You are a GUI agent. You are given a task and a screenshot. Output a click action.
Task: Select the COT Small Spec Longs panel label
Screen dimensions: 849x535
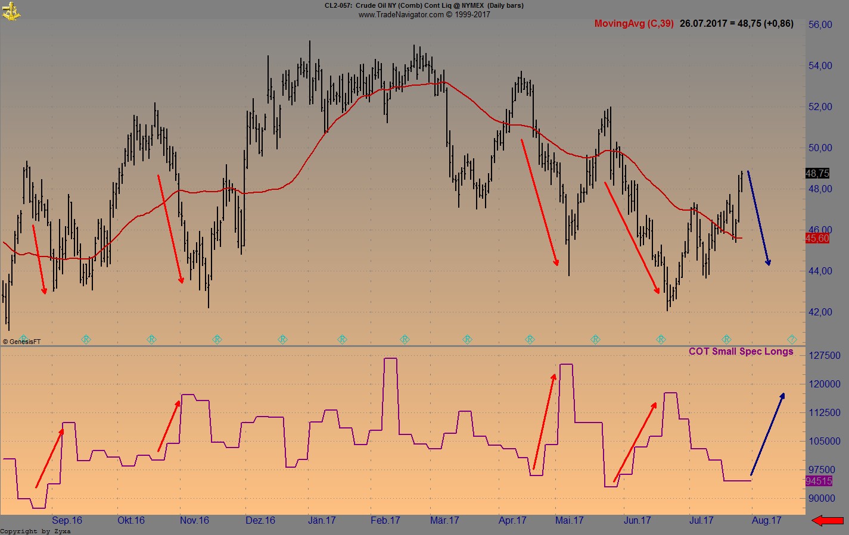pos(741,351)
